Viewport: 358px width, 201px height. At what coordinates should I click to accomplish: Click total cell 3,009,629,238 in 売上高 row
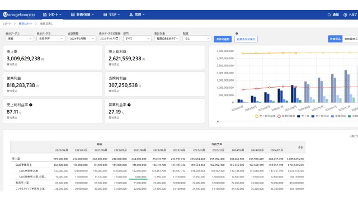[295, 159]
